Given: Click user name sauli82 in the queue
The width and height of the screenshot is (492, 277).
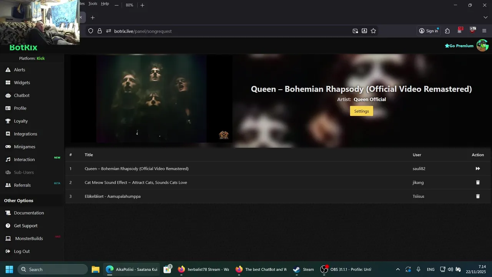Looking at the screenshot, I should click(419, 169).
